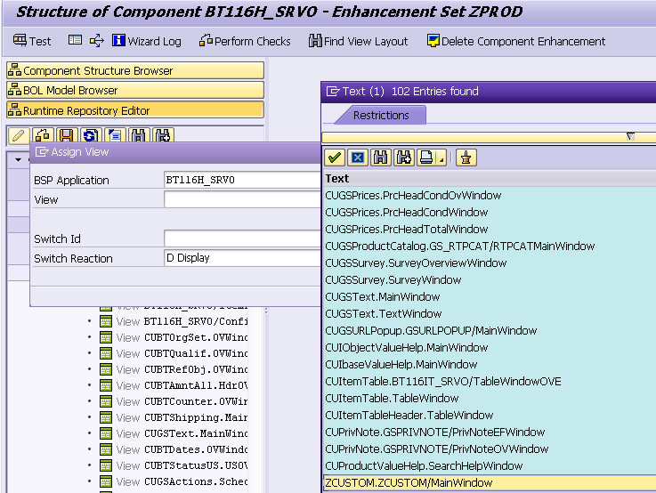Collapse the tree node with black arrow

point(18,159)
